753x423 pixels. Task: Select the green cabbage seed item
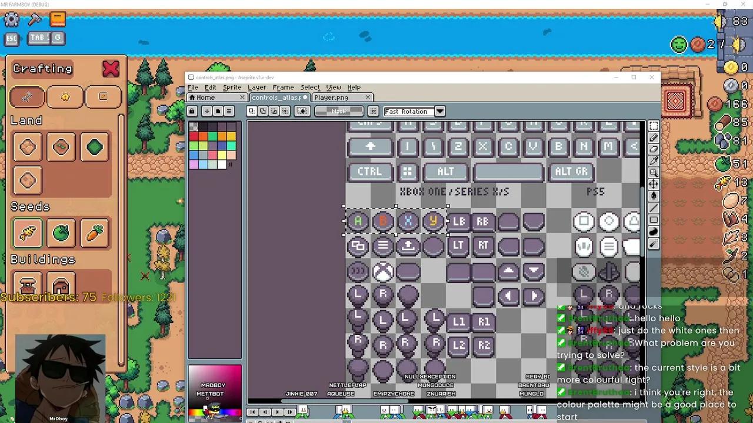pyautogui.click(x=61, y=233)
